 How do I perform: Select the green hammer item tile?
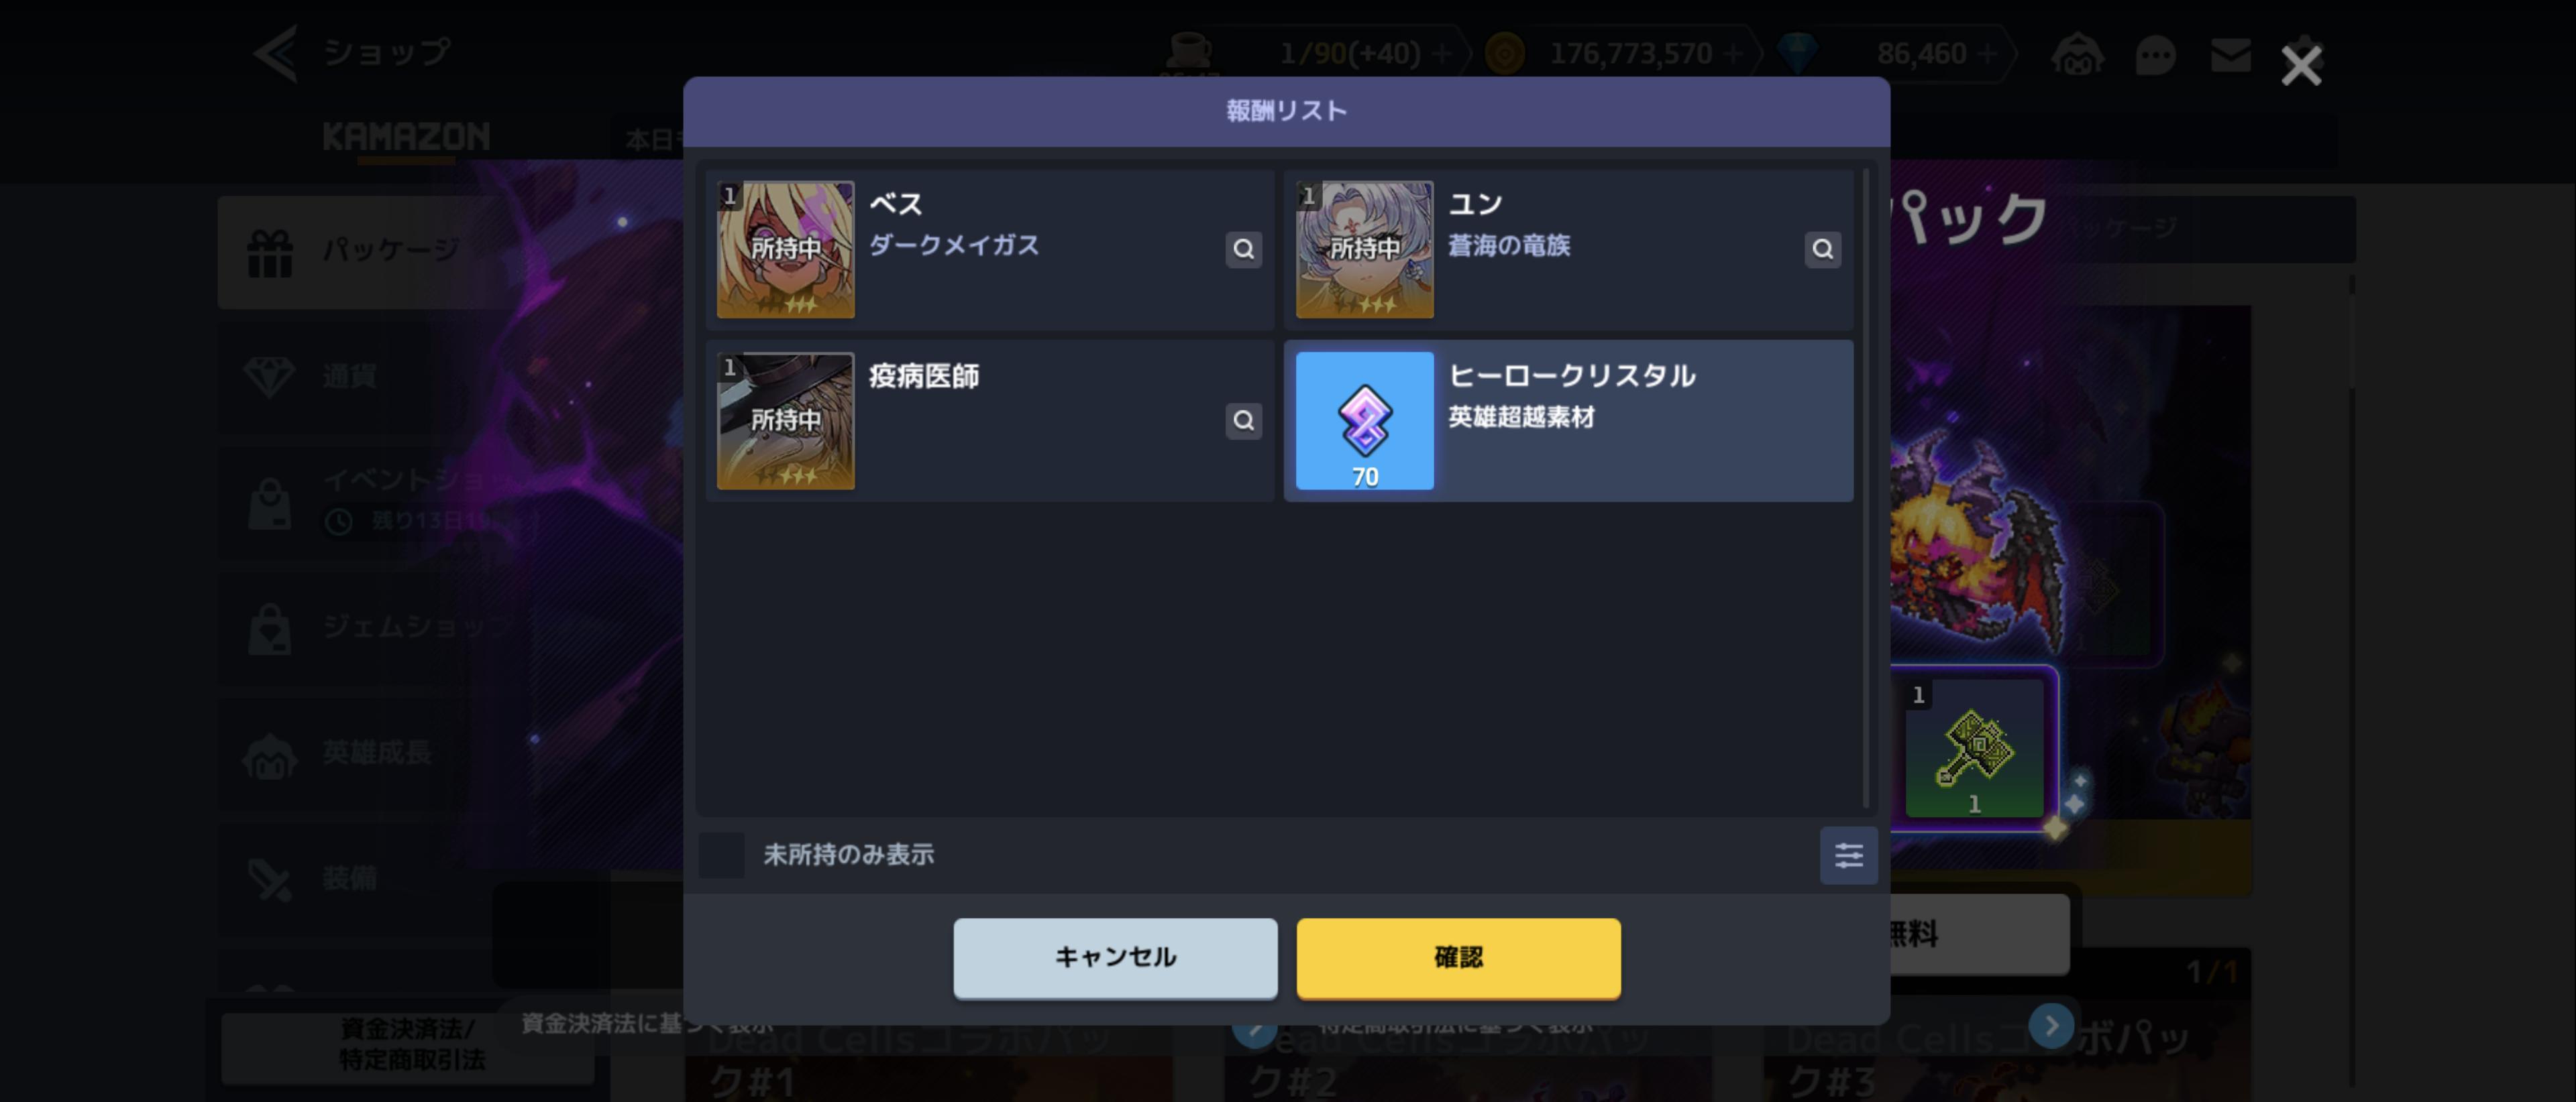tap(1973, 748)
